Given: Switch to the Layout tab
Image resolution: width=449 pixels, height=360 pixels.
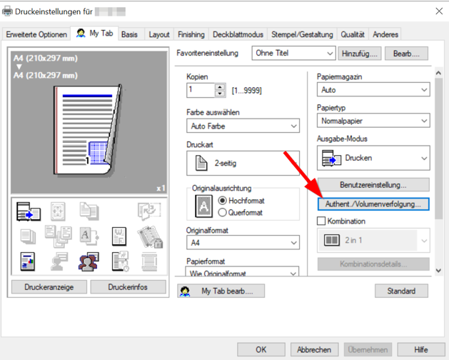Looking at the screenshot, I should coord(159,34).
